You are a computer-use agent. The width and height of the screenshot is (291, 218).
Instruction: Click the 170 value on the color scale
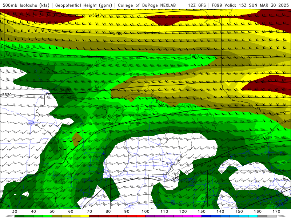(276, 211)
